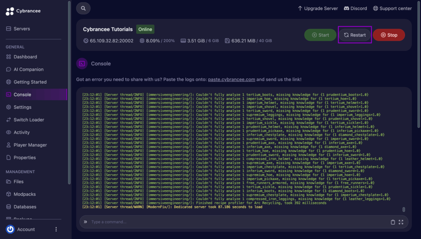Image resolution: width=421 pixels, height=239 pixels.
Task: Click the ModernFix server load WARN line
Action: tap(172, 207)
